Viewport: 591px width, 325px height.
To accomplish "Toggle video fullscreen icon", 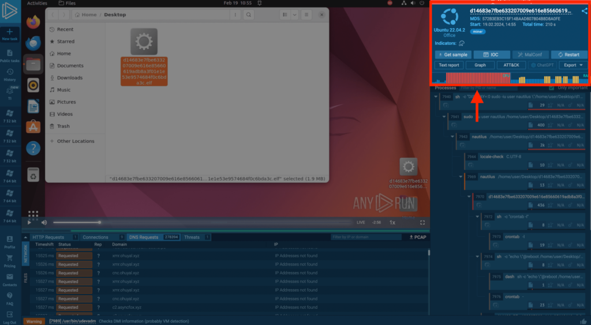I will click(x=422, y=222).
